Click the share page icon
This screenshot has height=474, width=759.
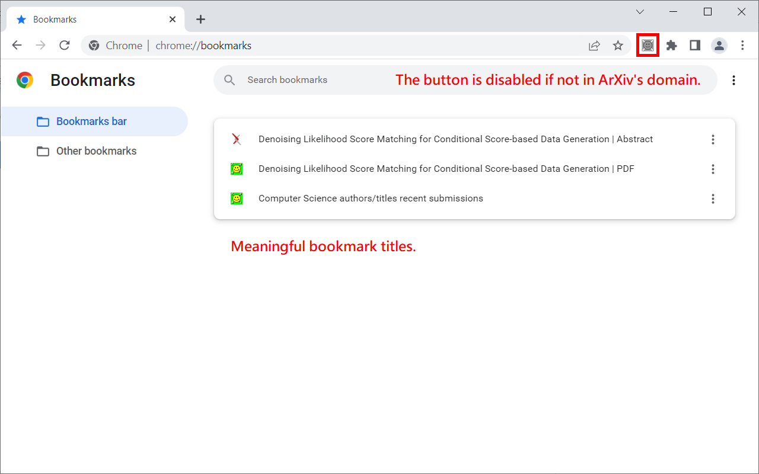point(594,46)
